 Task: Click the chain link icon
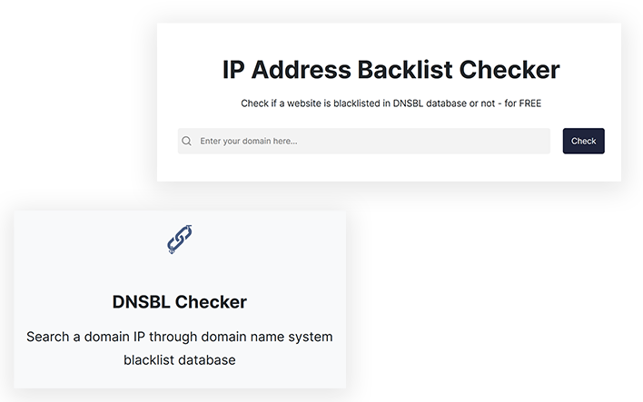pyautogui.click(x=180, y=240)
